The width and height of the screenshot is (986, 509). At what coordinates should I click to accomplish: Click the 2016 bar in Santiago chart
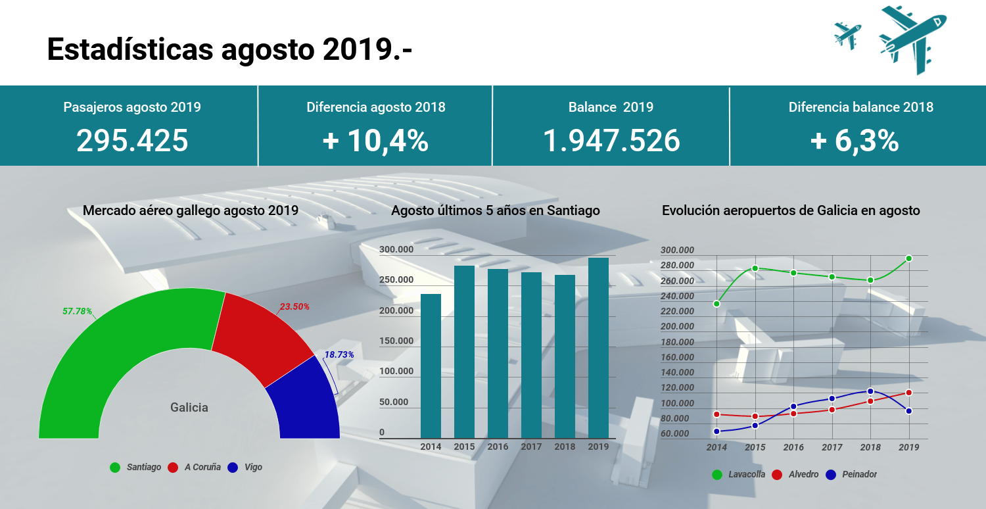pyautogui.click(x=498, y=354)
